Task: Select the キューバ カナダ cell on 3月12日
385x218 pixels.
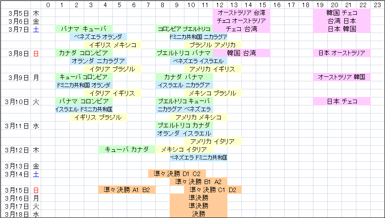Action: coord(127,150)
